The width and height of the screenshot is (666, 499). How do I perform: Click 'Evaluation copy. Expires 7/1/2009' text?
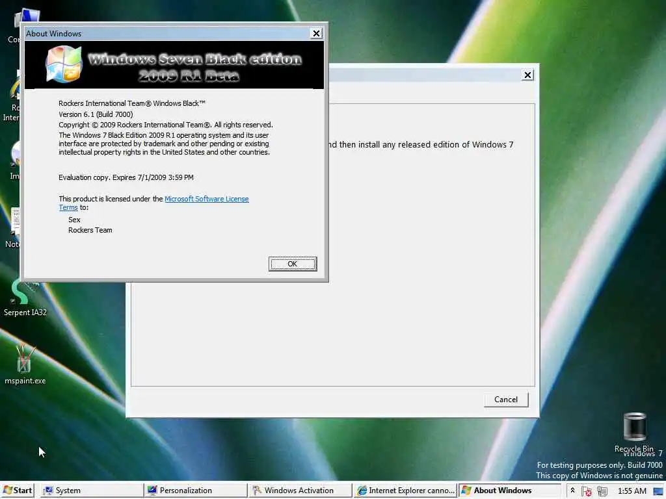[x=126, y=177]
